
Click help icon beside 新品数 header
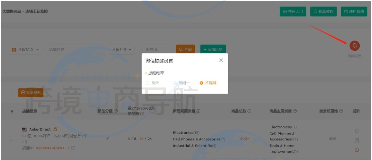(x=142, y=114)
